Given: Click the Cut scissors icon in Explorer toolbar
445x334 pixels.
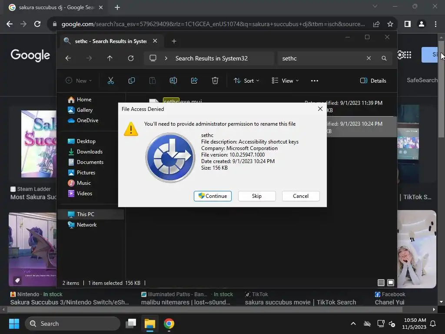Looking at the screenshot, I should point(111,80).
